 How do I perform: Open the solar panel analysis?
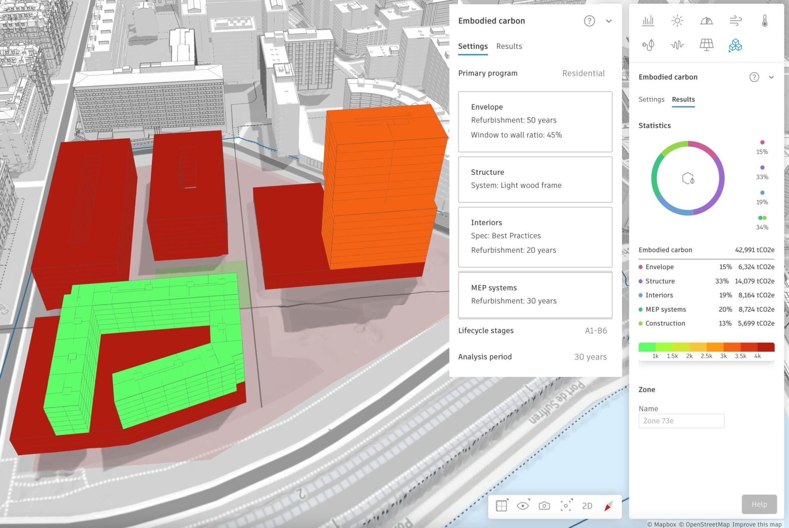tap(706, 45)
